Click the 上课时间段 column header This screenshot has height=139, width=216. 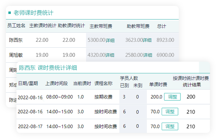[56, 83]
